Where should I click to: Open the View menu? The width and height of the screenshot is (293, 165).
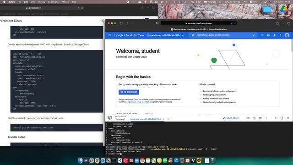(x=33, y=2)
